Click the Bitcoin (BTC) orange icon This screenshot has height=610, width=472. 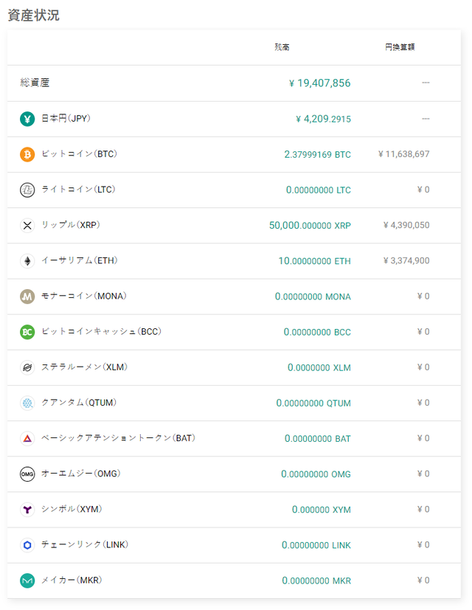click(27, 154)
